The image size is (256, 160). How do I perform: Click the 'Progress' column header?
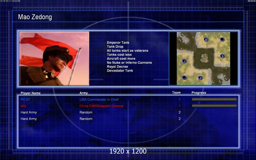click(x=199, y=93)
